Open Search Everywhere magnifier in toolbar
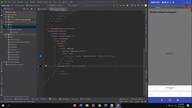Screen dimensions: 192x108 [142, 5]
